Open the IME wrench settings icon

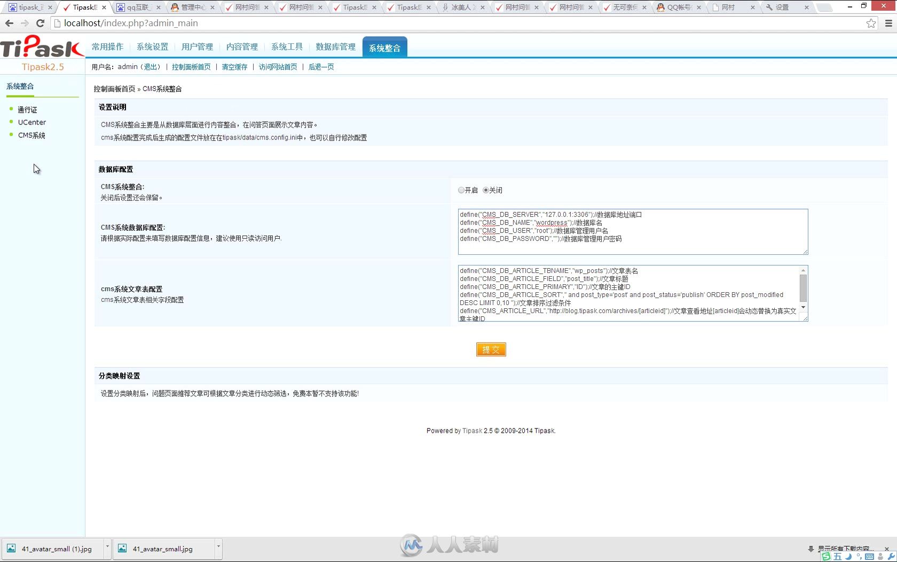(x=891, y=557)
